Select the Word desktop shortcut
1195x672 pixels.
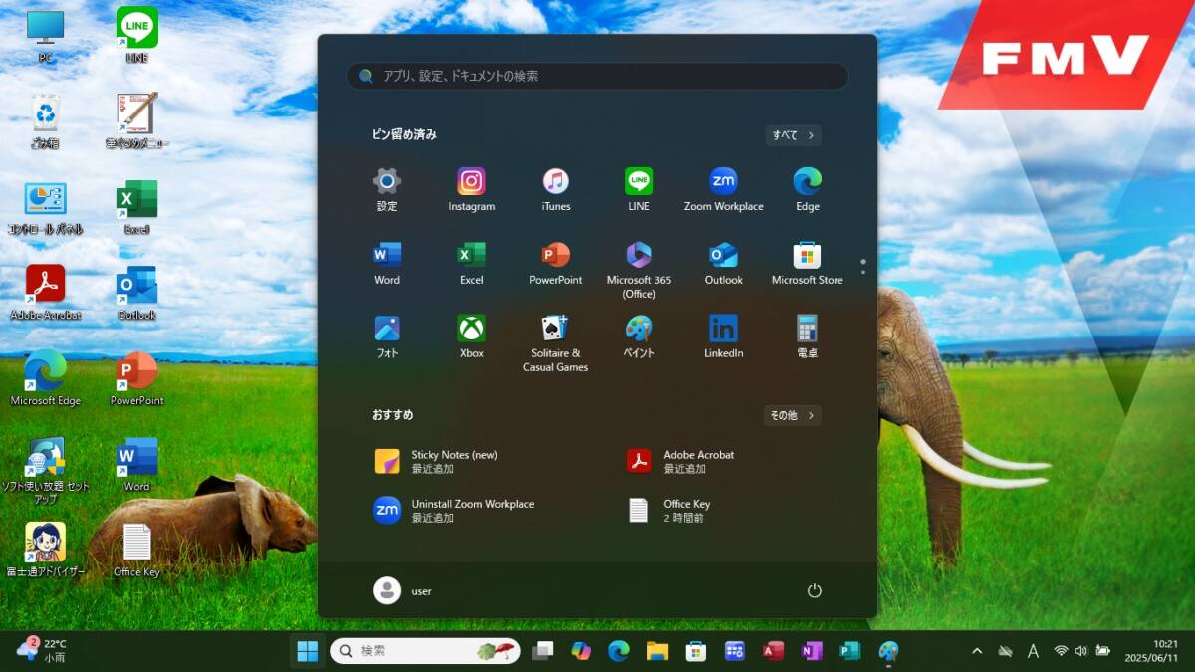[x=136, y=464]
